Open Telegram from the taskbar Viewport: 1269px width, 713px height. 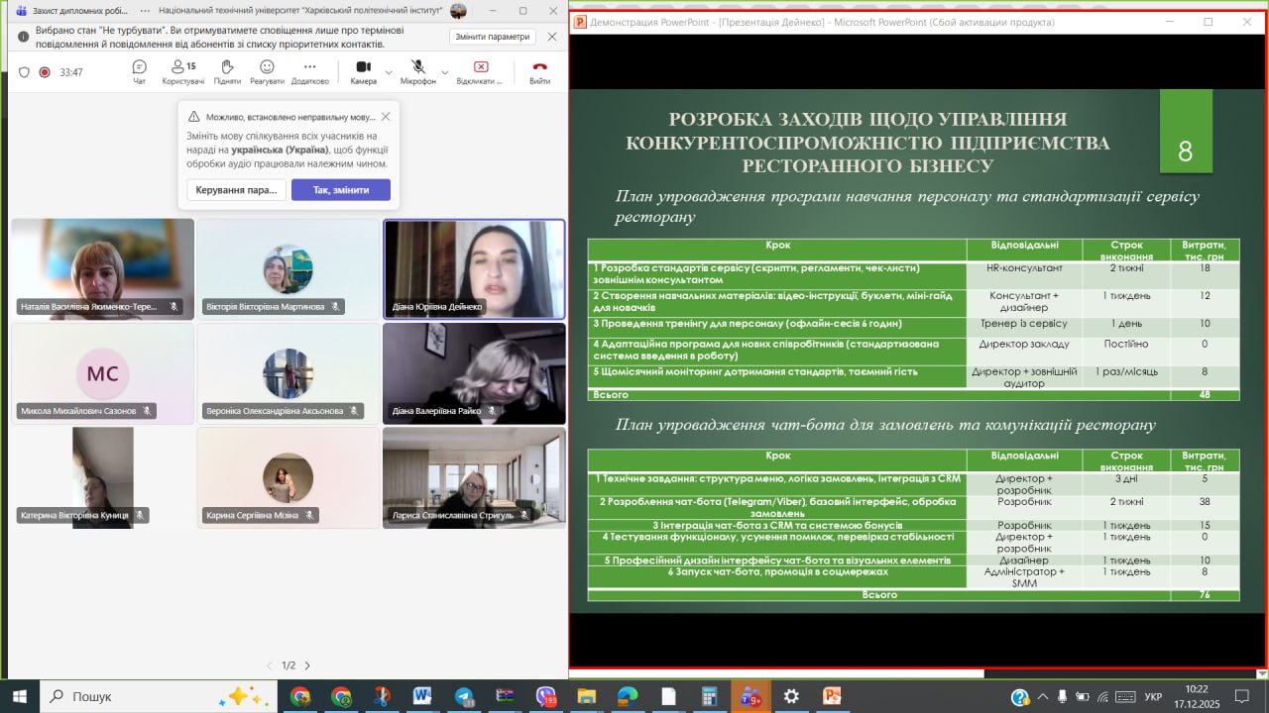[x=464, y=696]
